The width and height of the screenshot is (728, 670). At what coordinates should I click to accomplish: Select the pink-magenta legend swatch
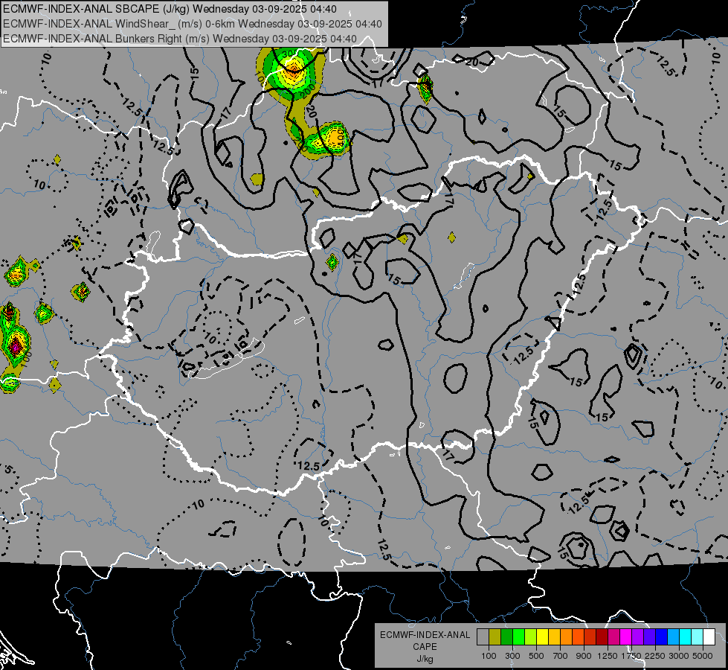coord(613,637)
